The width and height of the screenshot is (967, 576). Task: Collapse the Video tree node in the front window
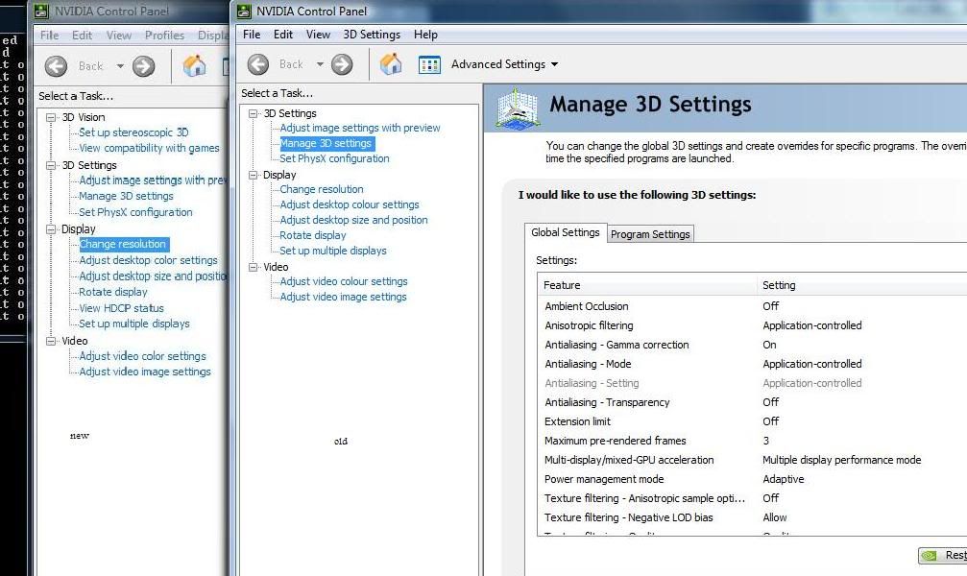[254, 267]
